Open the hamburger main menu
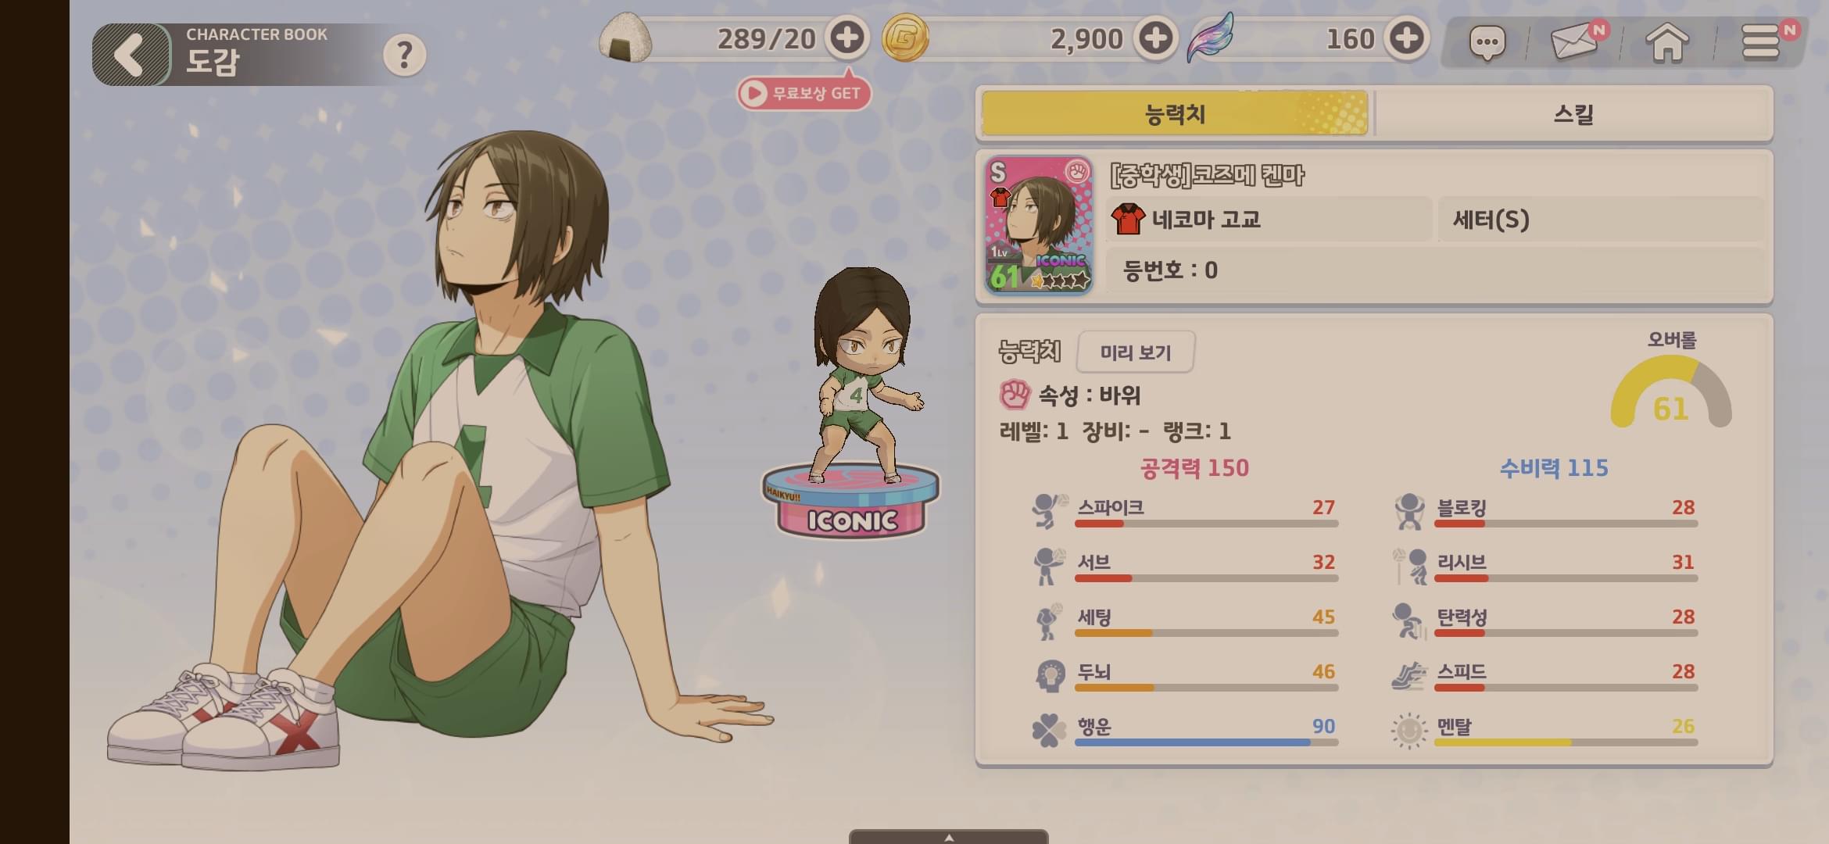The width and height of the screenshot is (1829, 844). tap(1762, 41)
